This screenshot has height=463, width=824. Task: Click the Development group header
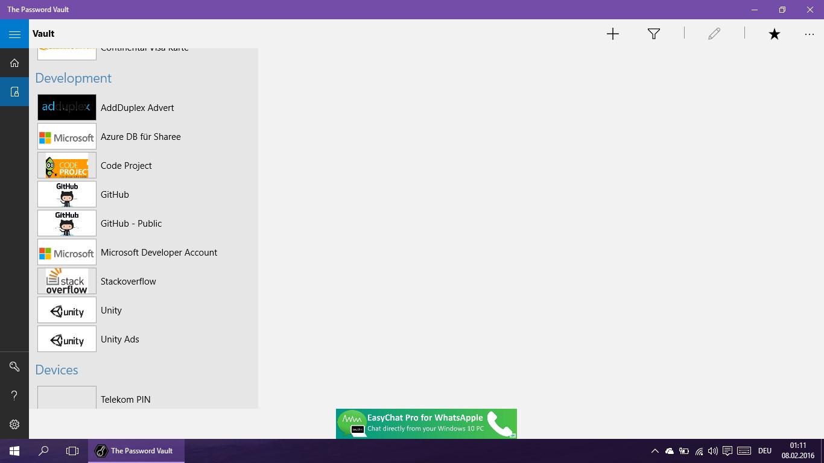(73, 78)
